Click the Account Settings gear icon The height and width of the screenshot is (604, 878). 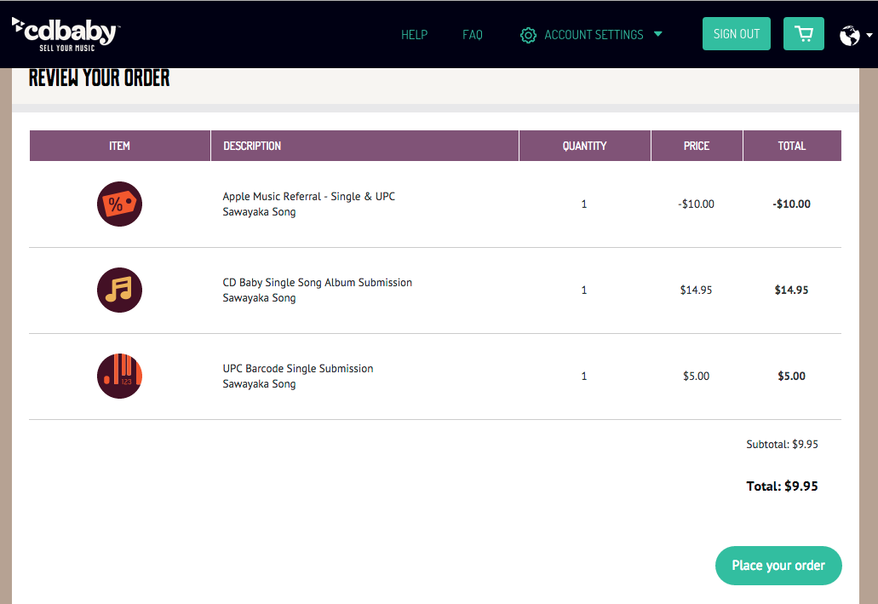pyautogui.click(x=528, y=35)
